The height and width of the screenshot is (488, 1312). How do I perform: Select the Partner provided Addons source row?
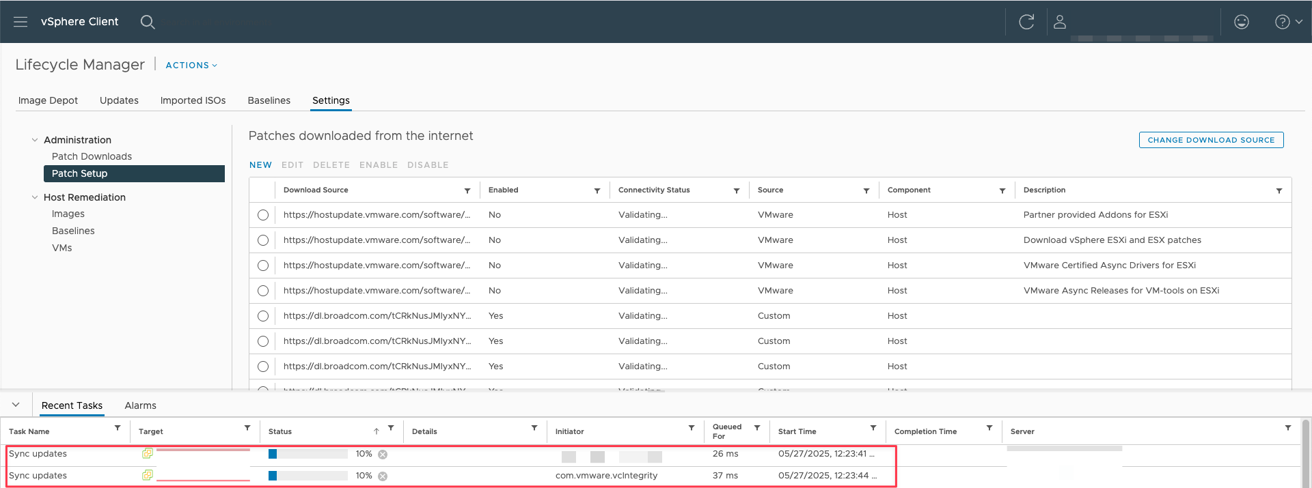point(263,215)
